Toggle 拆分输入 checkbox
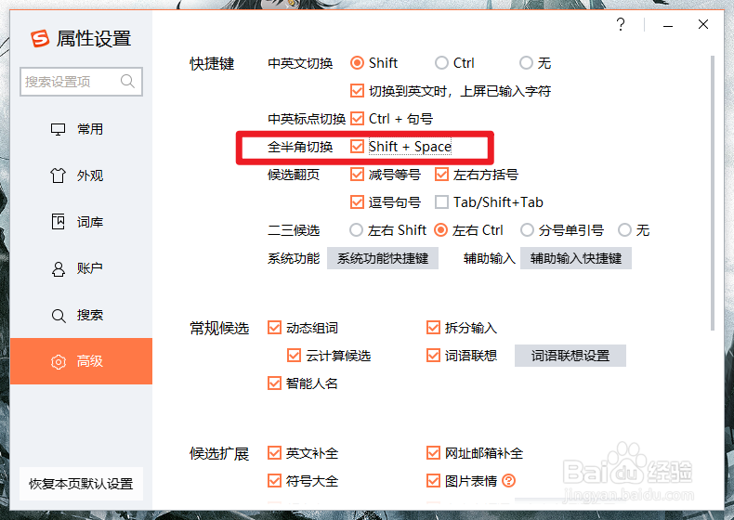 [433, 328]
